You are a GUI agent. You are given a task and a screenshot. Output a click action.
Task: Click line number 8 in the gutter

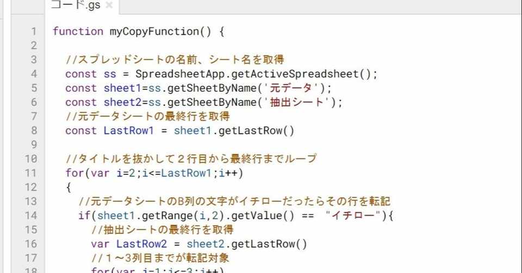click(x=34, y=130)
